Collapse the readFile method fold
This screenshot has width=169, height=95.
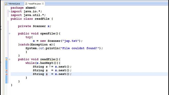tap(10, 59)
